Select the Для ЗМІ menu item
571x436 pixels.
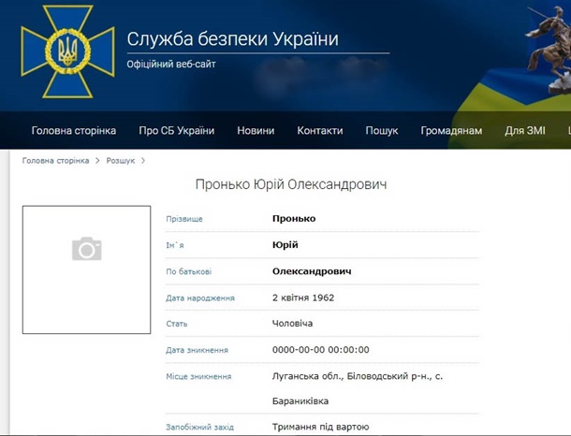[x=525, y=131]
